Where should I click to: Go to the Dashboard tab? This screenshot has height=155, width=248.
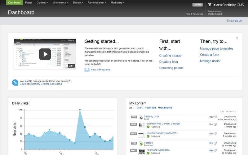[x=14, y=2]
